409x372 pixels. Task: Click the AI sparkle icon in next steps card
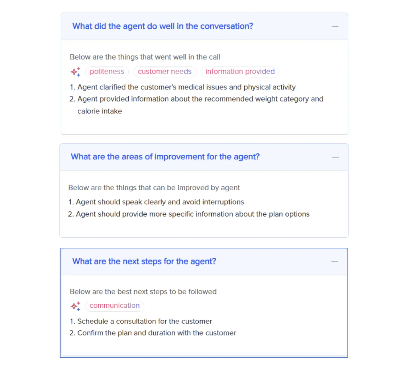pyautogui.click(x=75, y=306)
